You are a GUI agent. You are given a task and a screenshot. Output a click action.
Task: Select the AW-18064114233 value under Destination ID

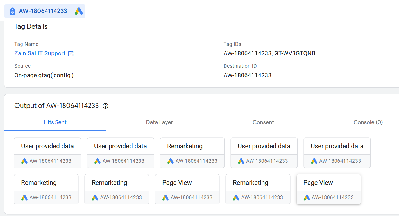click(x=248, y=75)
